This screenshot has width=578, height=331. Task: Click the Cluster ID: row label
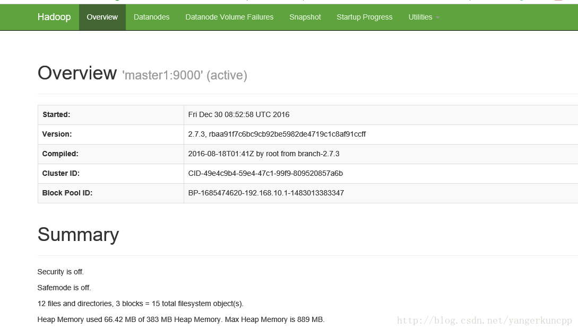pyautogui.click(x=61, y=173)
